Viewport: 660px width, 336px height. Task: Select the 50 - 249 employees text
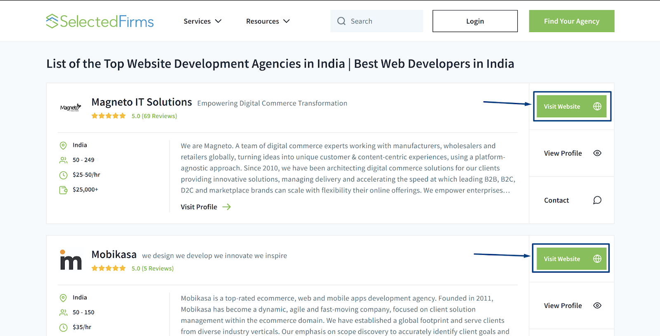pyautogui.click(x=83, y=160)
